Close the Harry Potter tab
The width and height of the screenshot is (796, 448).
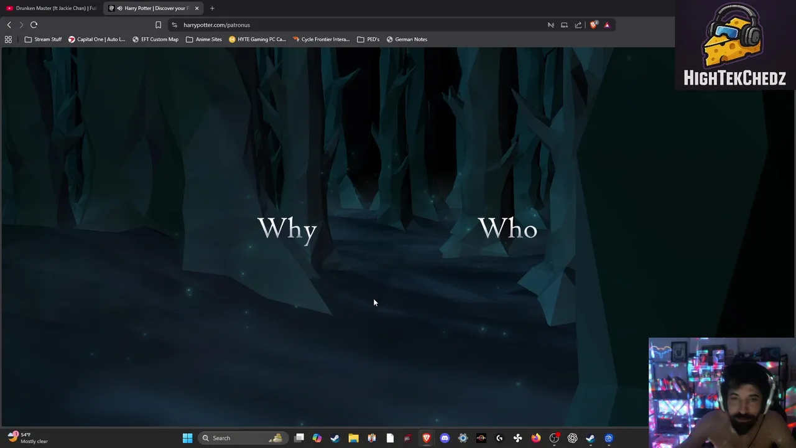[x=197, y=8]
